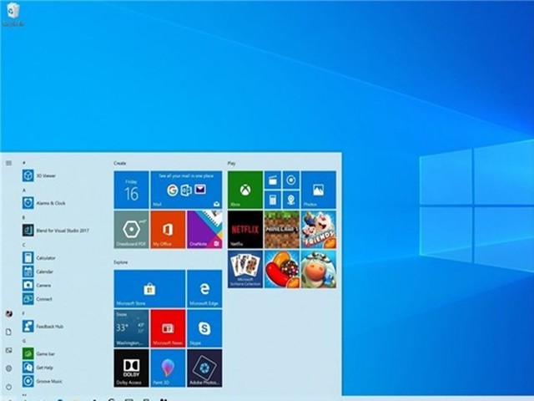Launch 3D Viewer from the app list

39,175
